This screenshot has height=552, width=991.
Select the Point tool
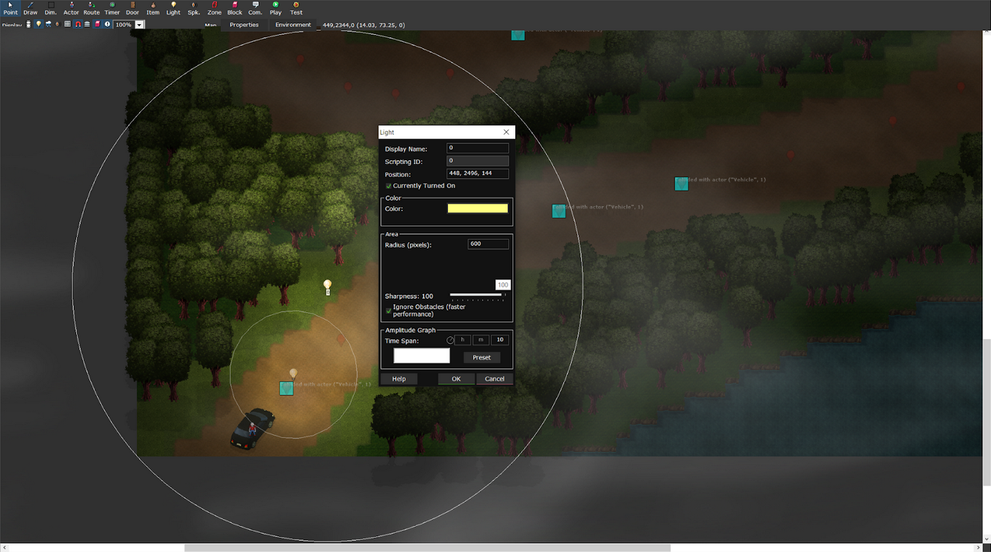[10, 8]
